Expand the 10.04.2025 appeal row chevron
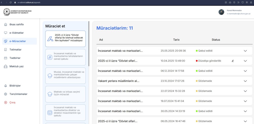 pos(245,61)
